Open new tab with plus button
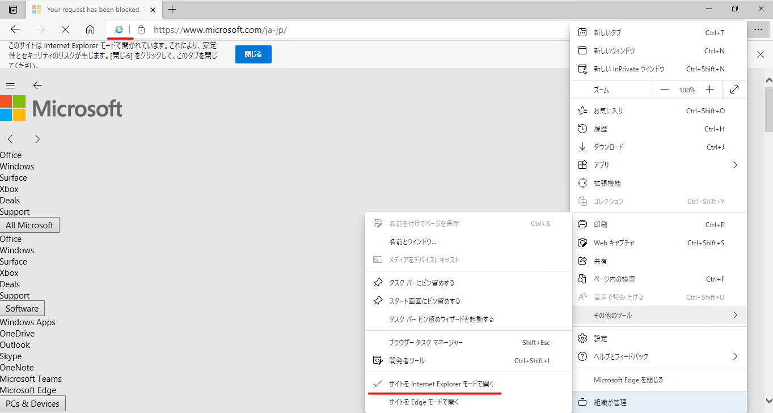This screenshot has height=413, width=773. [172, 10]
